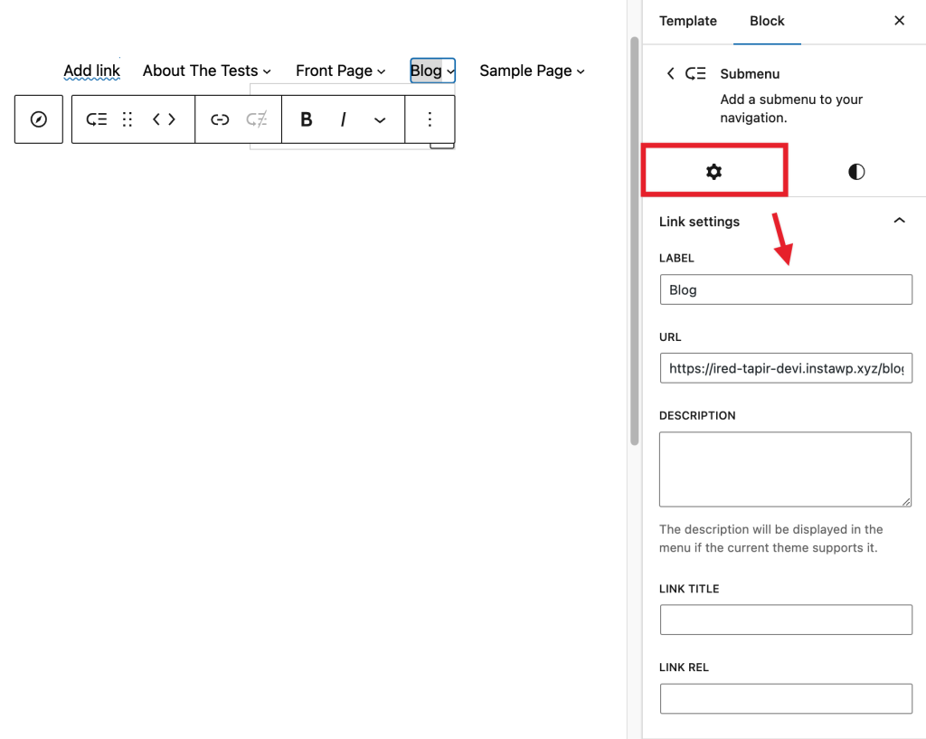Click inside the DESCRIPTION text area
Screen dimensions: 926x739
[x=785, y=469]
